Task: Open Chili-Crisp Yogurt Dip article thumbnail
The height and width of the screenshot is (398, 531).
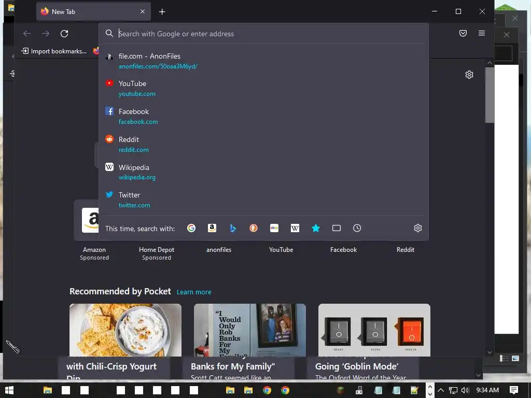Action: point(125,330)
